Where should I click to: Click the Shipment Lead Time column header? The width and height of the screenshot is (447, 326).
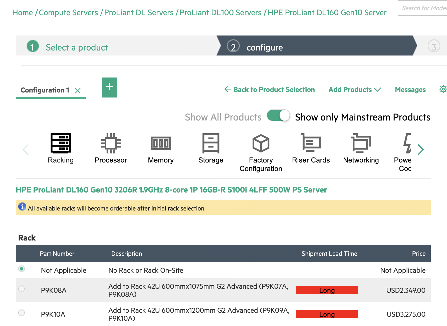329,253
